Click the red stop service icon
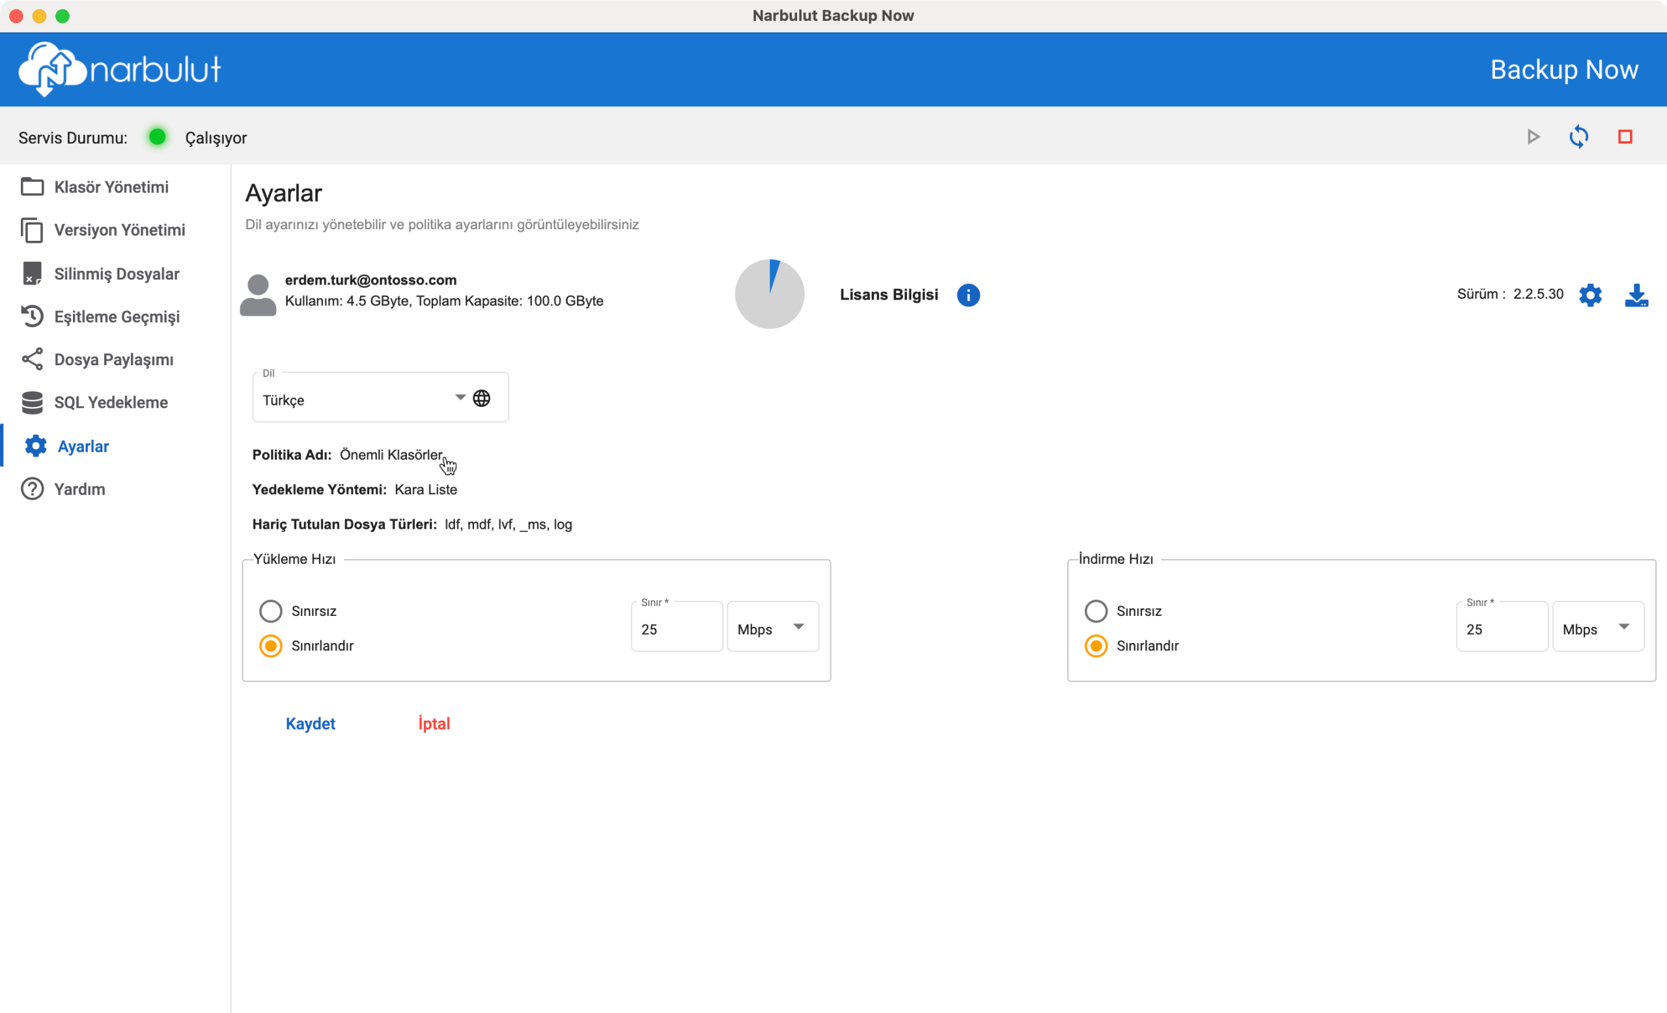 tap(1625, 137)
